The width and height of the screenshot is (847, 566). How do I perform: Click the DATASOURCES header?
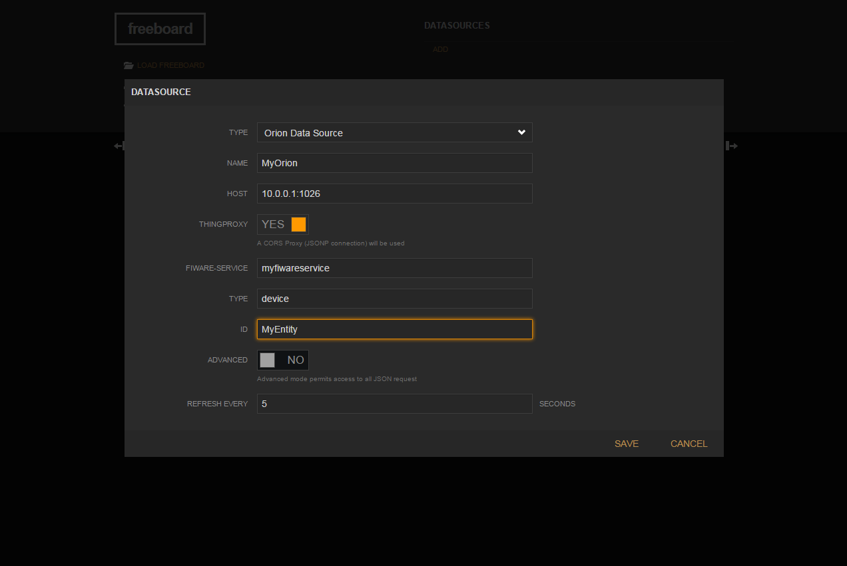pos(457,25)
